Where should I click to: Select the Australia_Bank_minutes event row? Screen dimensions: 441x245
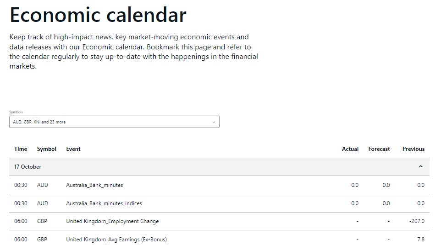coord(94,185)
